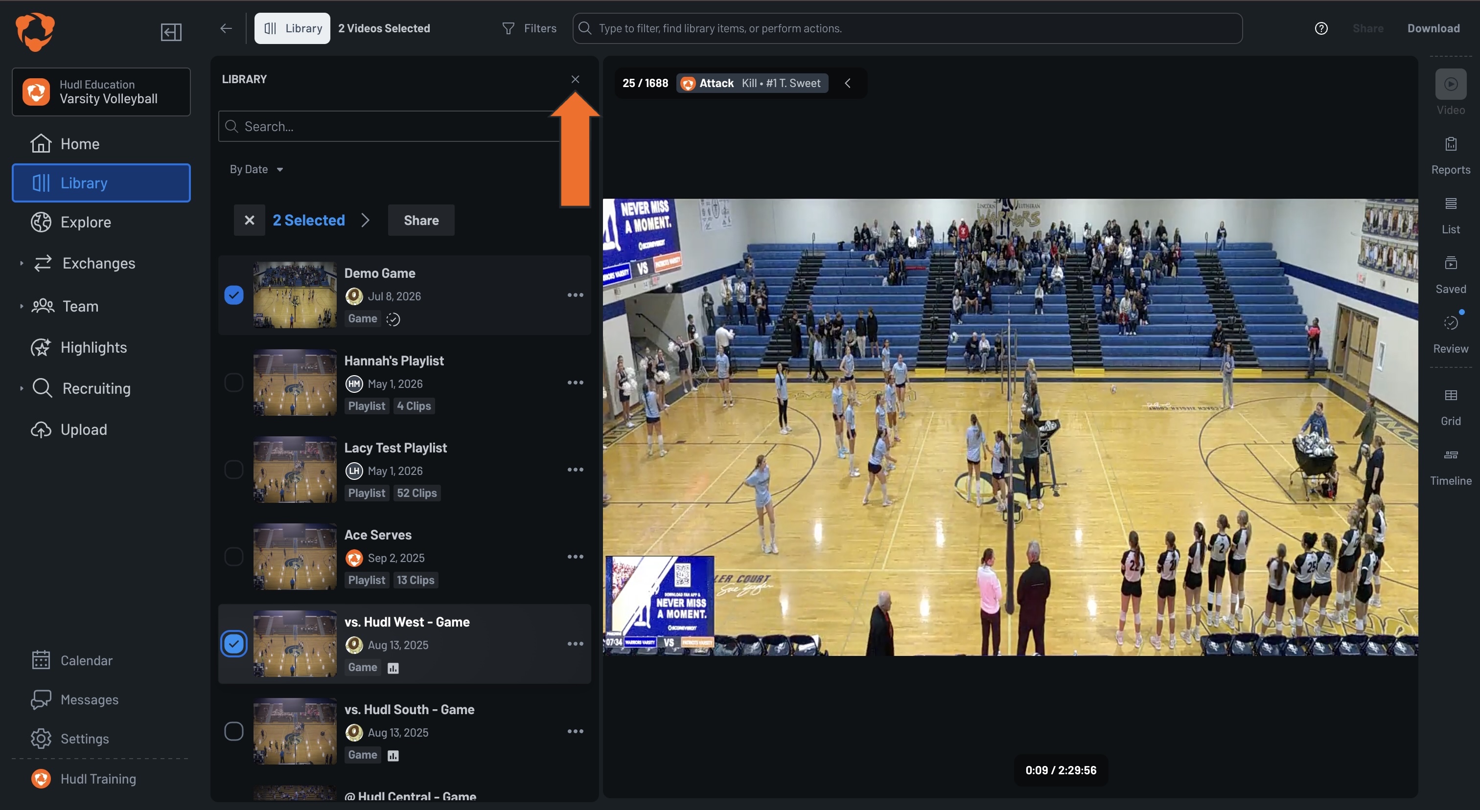Viewport: 1480px width, 810px height.
Task: Open the By Date sort dropdown
Action: pyautogui.click(x=256, y=169)
